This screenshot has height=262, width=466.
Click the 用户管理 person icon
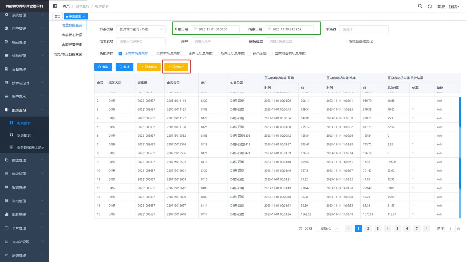pyautogui.click(x=6, y=28)
